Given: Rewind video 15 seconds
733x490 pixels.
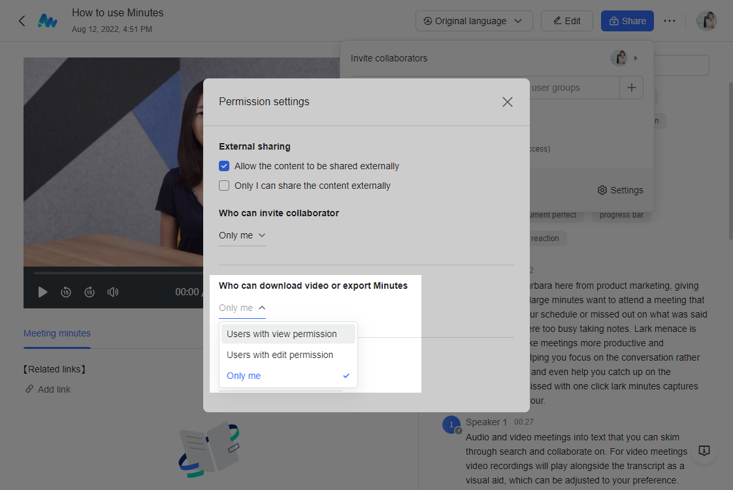Looking at the screenshot, I should coord(66,292).
